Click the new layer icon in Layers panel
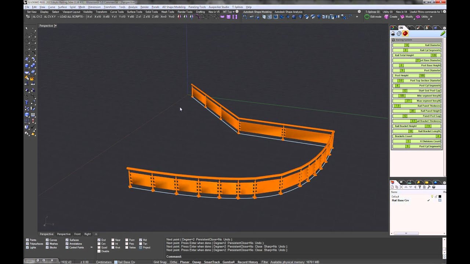Screen dimensions: 470x264 (392, 187)
